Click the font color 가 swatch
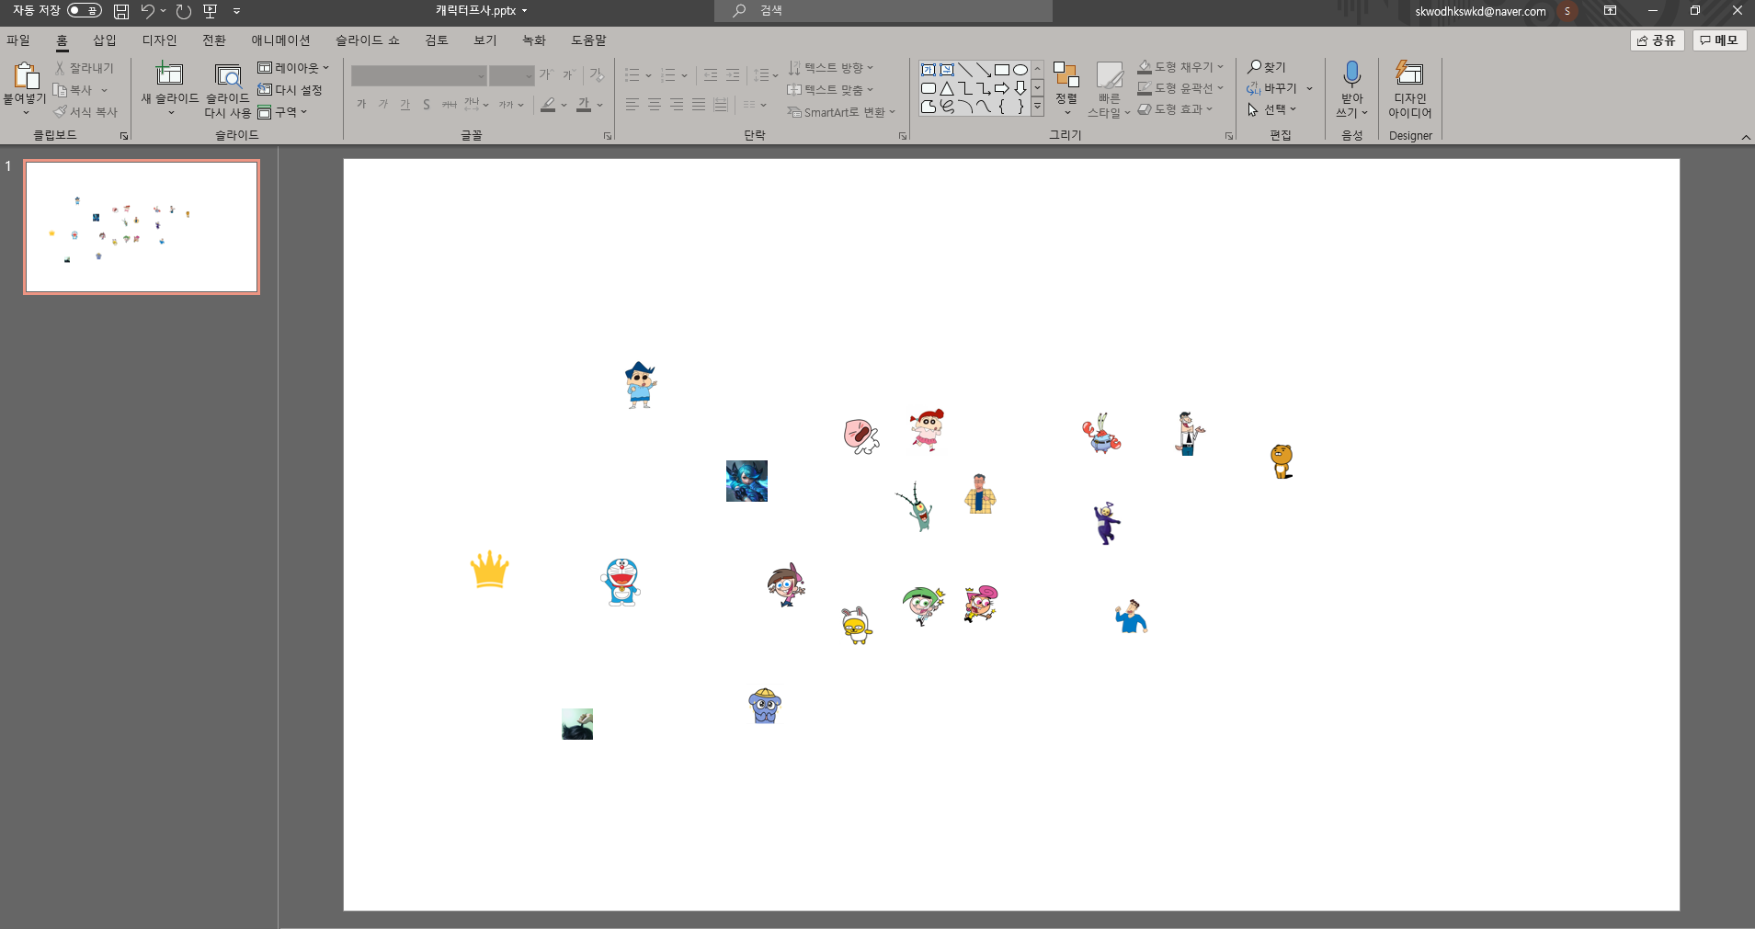 [585, 105]
